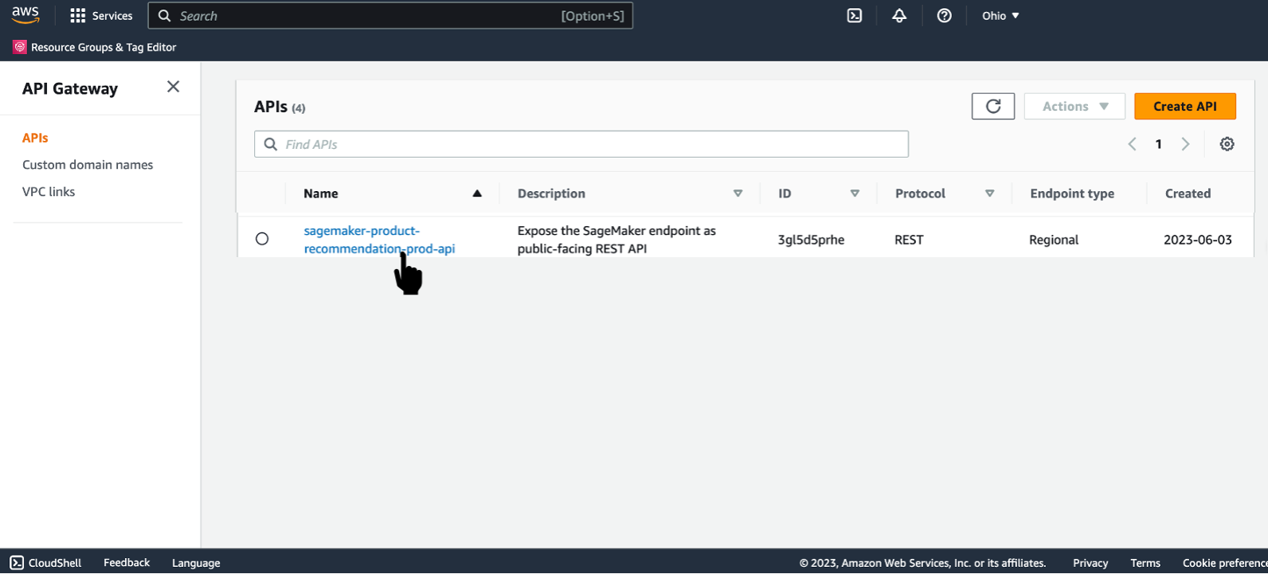Open the notifications bell
Screen dimensions: 1268x578
(x=899, y=16)
